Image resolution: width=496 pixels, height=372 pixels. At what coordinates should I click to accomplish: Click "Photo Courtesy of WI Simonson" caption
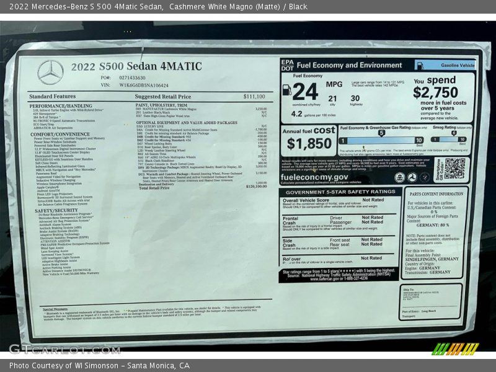coord(64,366)
